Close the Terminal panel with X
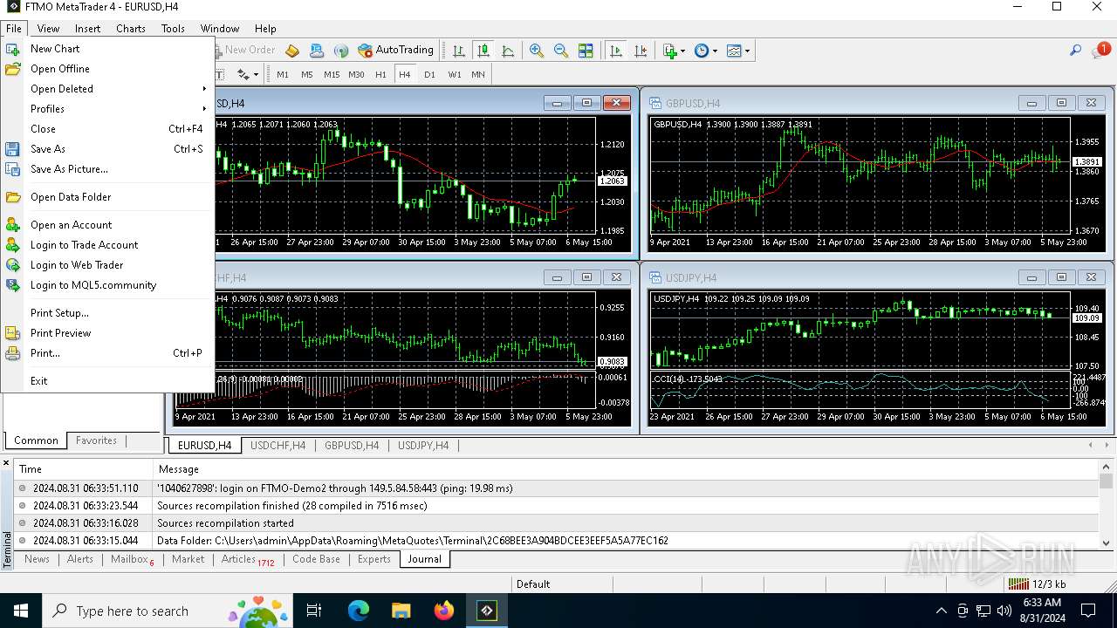Image resolution: width=1117 pixels, height=628 pixels. pos(6,462)
